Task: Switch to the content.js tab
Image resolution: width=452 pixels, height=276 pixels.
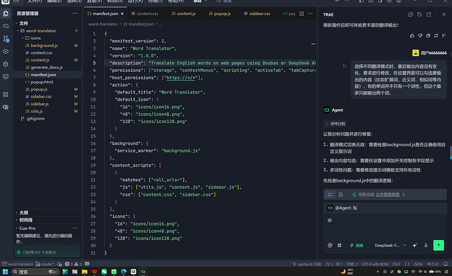Action: coord(183,14)
